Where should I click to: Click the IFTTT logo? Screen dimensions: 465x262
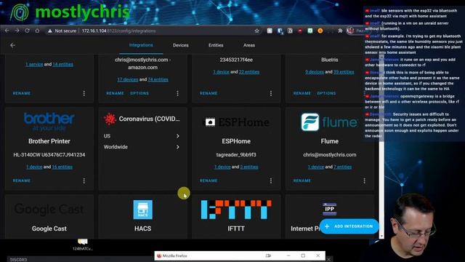[236, 210]
